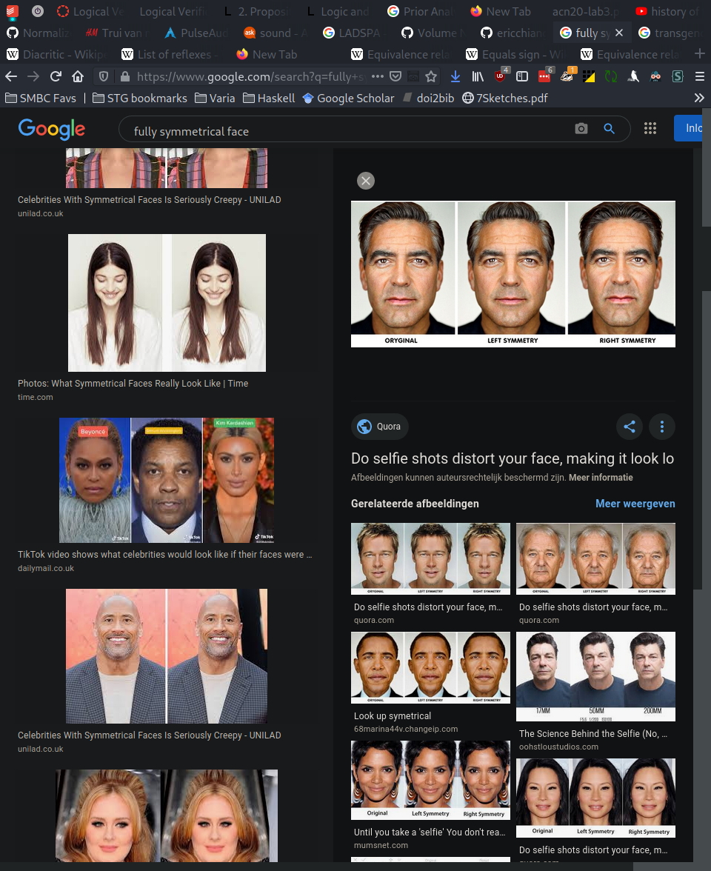711x871 pixels.
Task: Open the Firefox hamburger application menu
Action: click(699, 76)
